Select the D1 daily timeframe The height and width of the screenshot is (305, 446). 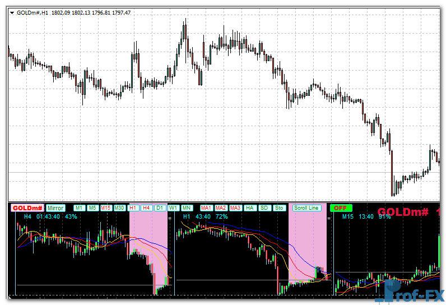[160, 208]
